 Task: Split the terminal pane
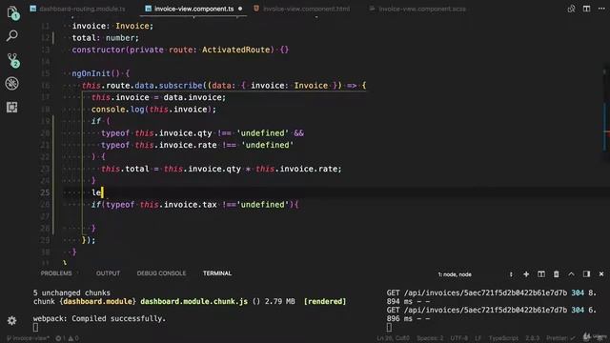point(541,274)
